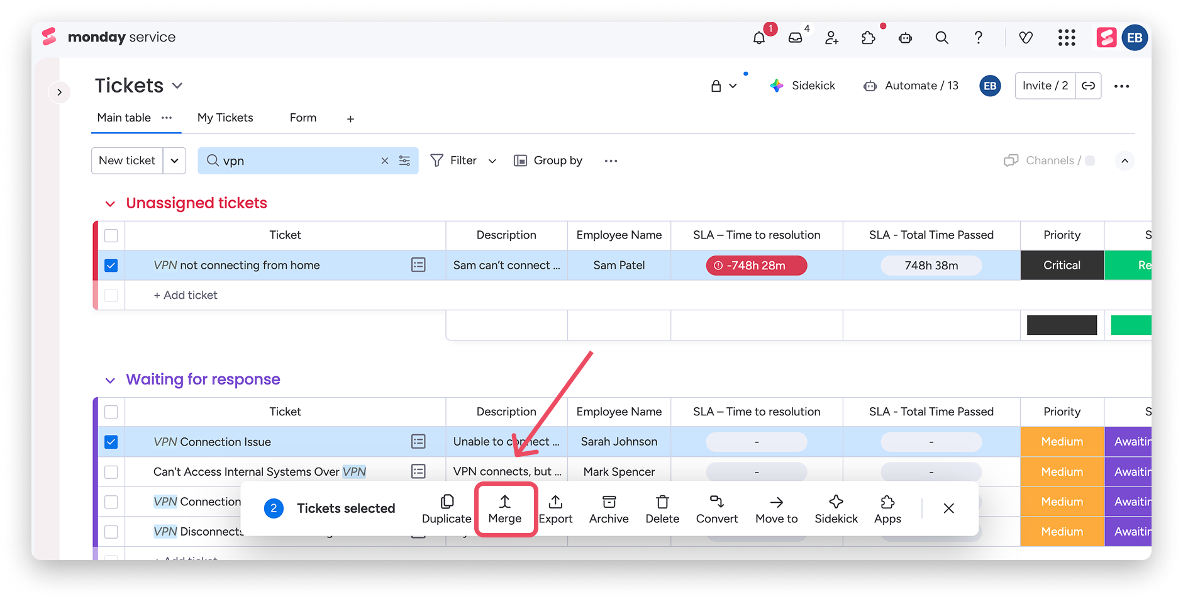Viewport: 1183px width, 601px height.
Task: Duplicate the selected tickets
Action: pos(447,509)
